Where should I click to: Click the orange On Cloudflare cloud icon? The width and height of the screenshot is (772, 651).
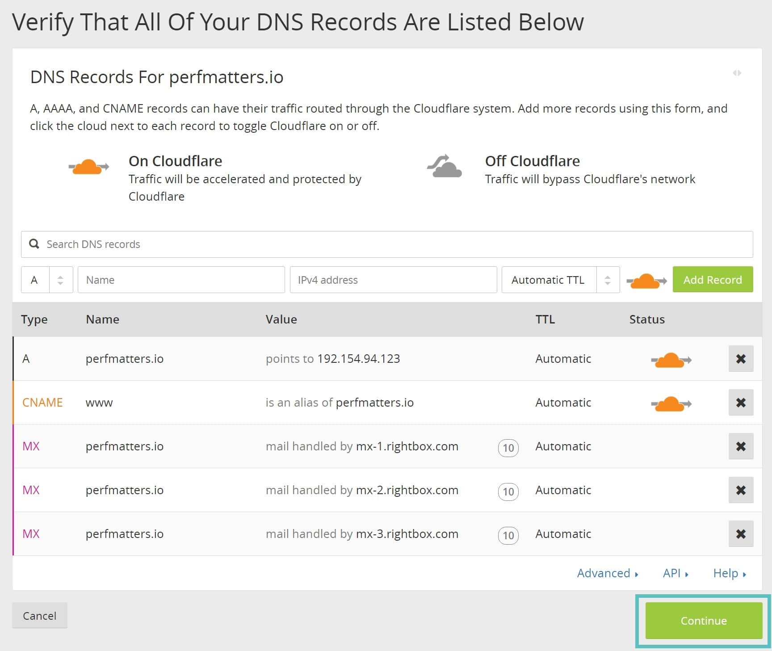click(88, 167)
